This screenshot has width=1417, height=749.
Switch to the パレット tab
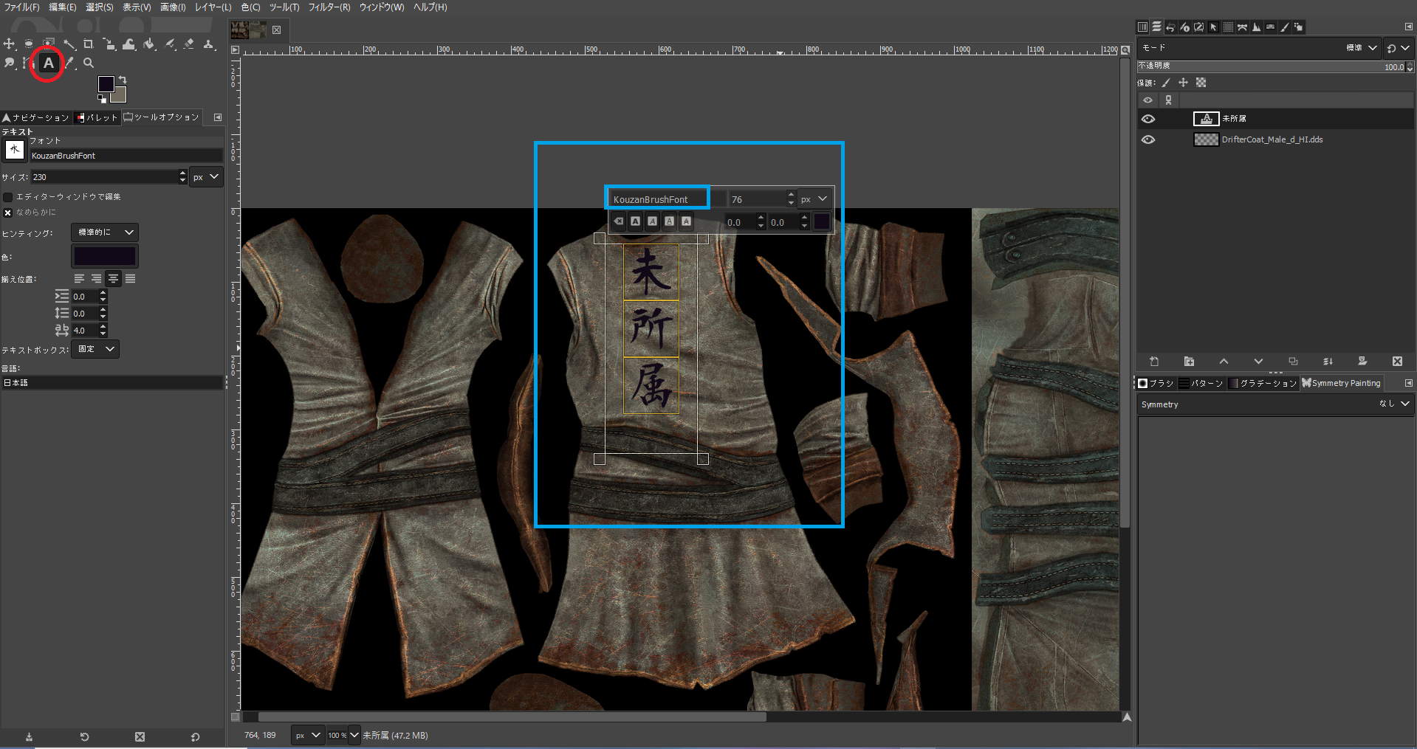98,117
